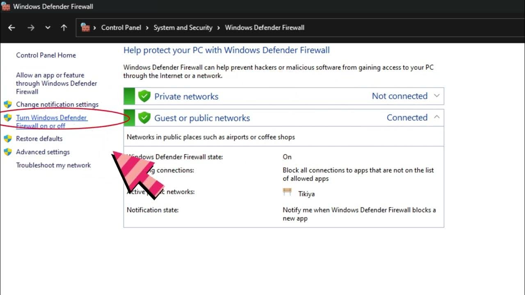Open the recent locations chevron
This screenshot has height=295, width=525.
[48, 28]
